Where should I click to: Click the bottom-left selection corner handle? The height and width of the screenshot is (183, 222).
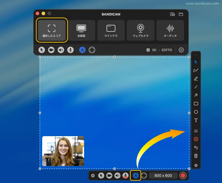point(40,169)
